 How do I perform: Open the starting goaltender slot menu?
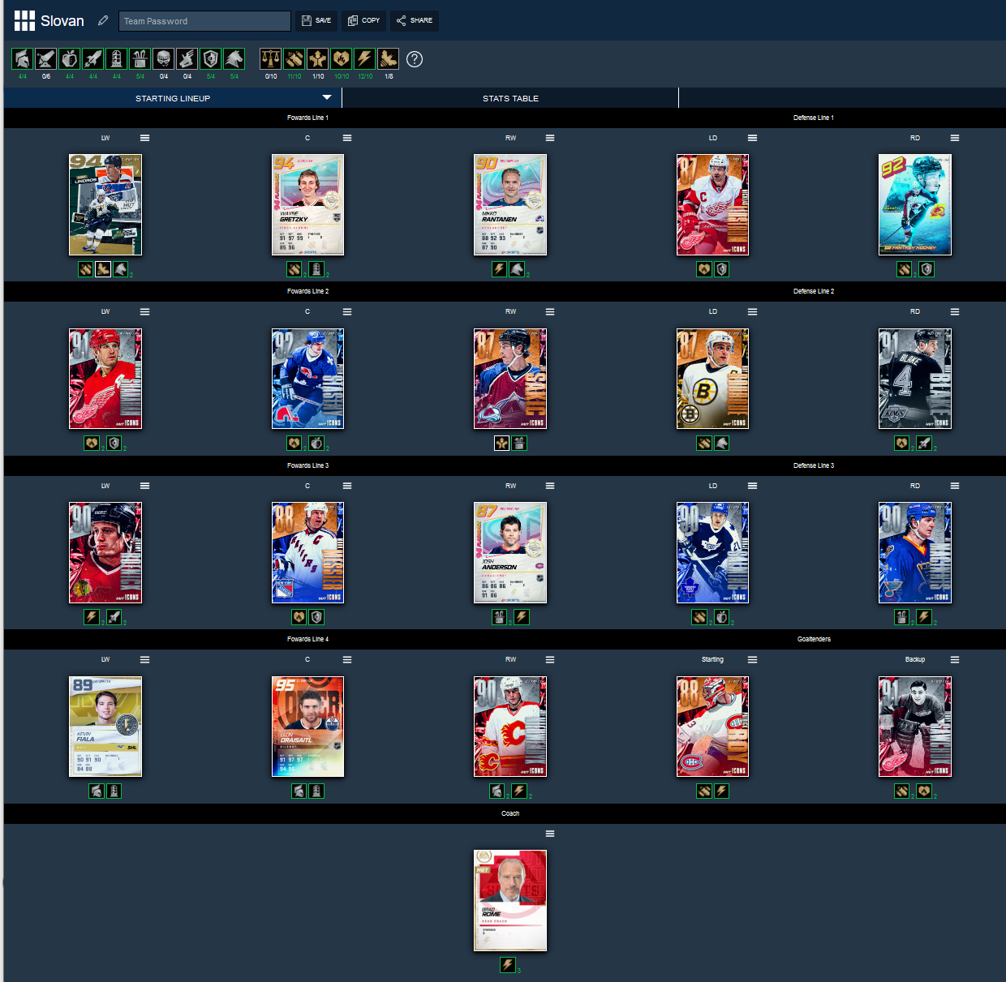click(752, 659)
